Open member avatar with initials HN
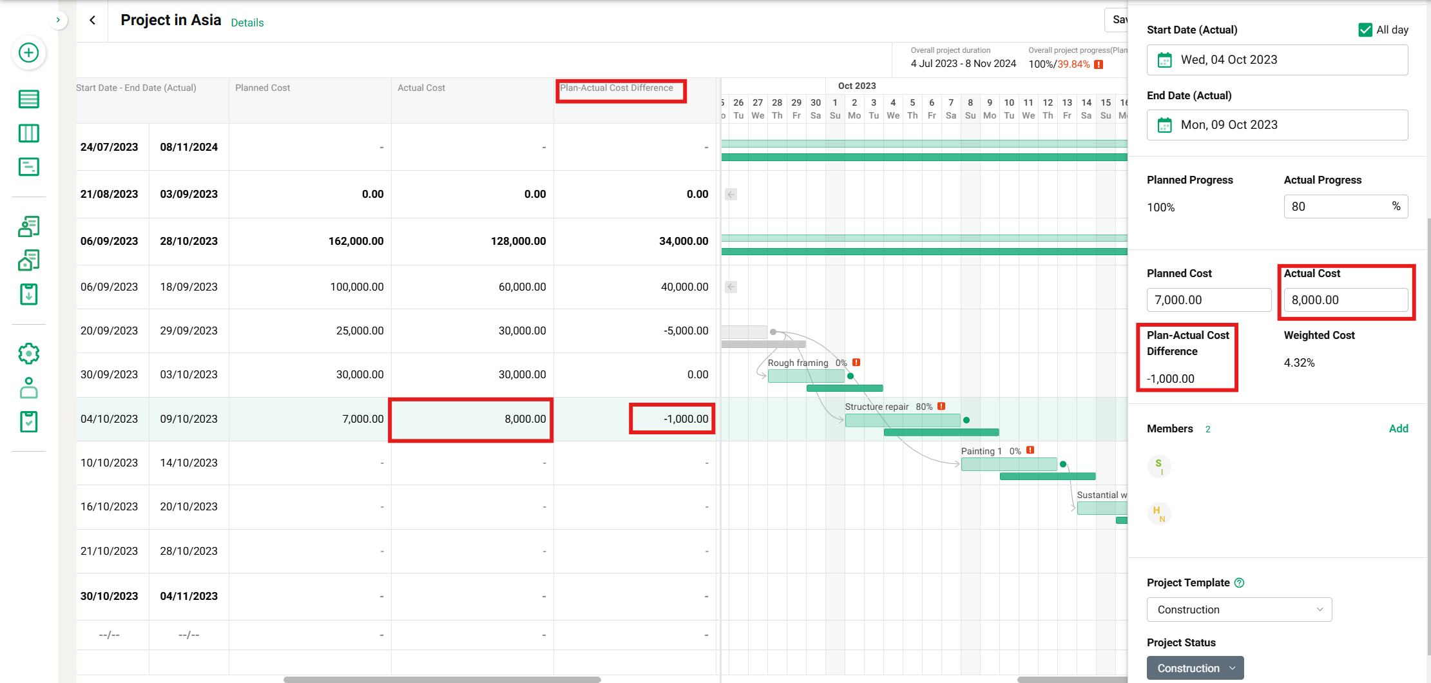1431x683 pixels. tap(1159, 513)
